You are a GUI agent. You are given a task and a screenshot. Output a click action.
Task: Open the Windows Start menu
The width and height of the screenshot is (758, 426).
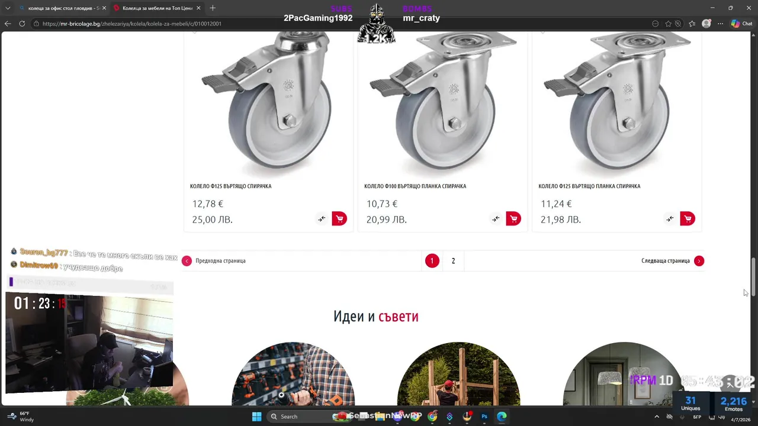pos(256,417)
